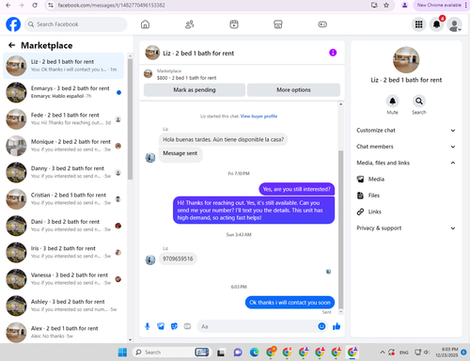Click the 'Hola buenas tardes' message bubble
Screen dimensions: 470x361
click(223, 139)
